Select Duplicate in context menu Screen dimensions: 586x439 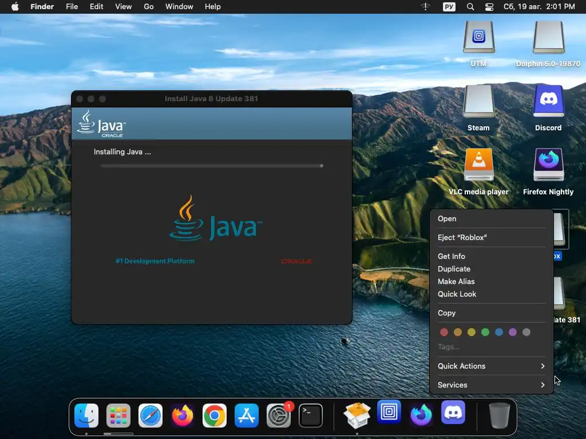[491, 269]
